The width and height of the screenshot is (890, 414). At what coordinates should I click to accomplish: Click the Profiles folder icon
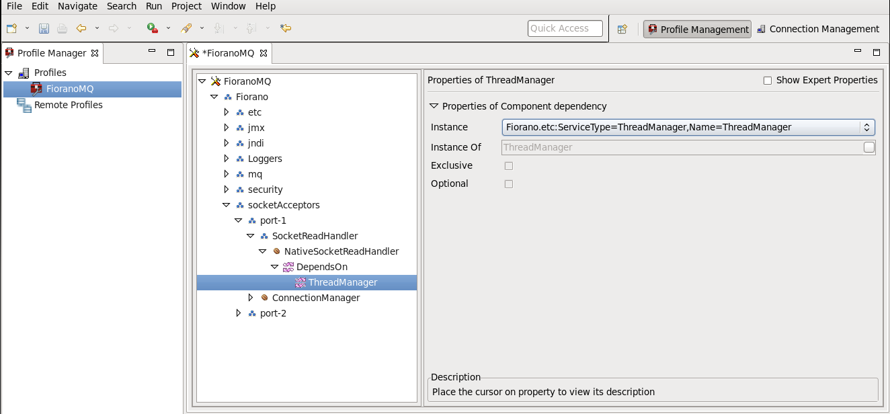(24, 73)
